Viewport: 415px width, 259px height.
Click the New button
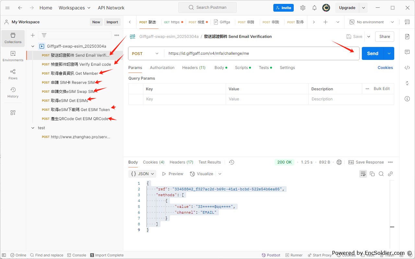point(96,22)
